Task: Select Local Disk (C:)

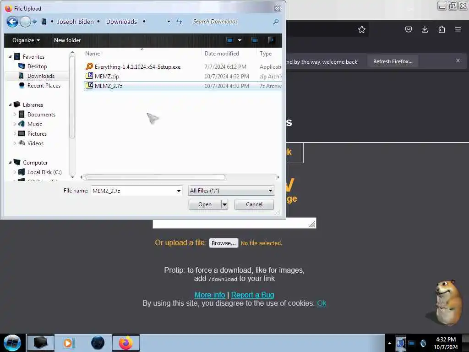Action: coord(44,172)
